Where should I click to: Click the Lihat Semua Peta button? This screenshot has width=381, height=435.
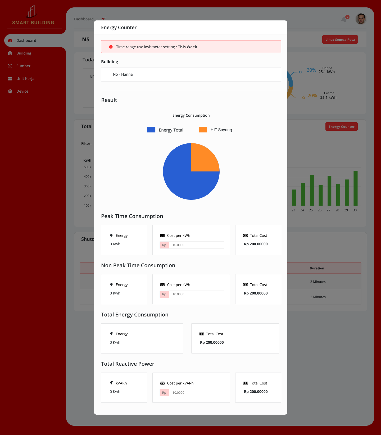coord(340,40)
